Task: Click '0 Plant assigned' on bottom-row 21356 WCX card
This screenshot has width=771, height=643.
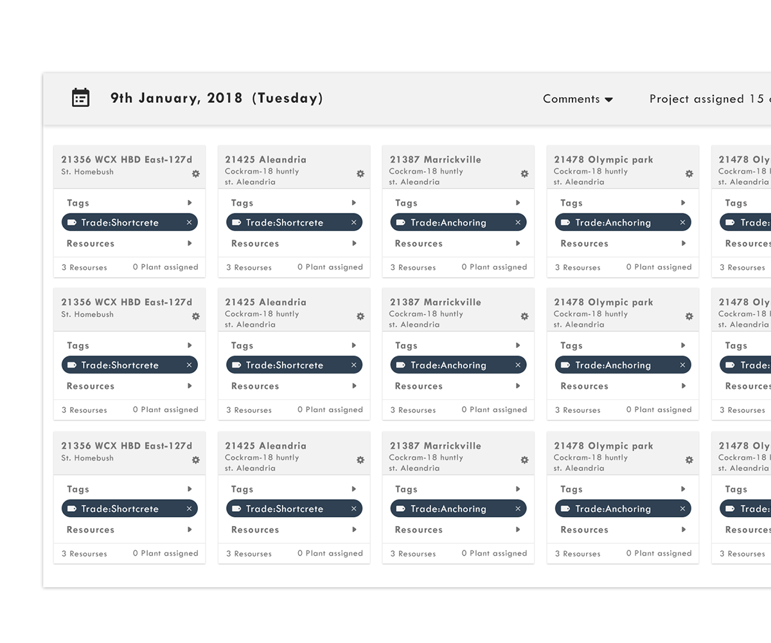Action: [x=166, y=553]
